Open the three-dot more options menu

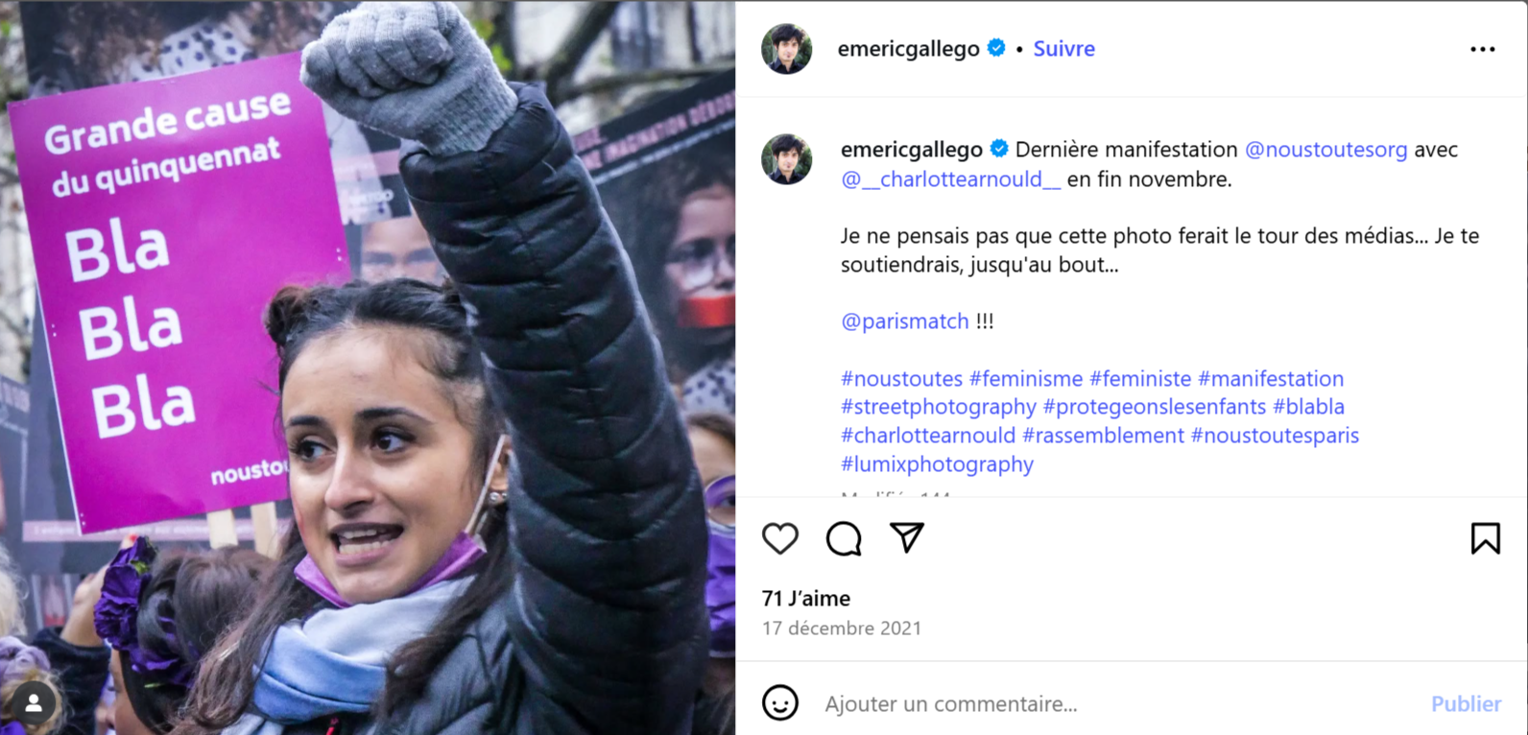tap(1482, 49)
